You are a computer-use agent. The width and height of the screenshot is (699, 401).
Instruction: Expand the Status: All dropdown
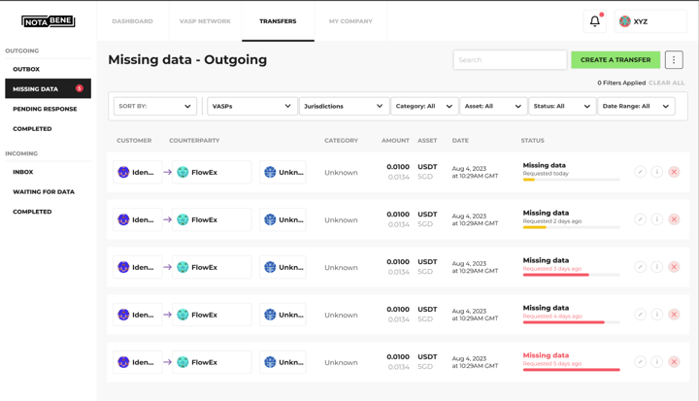pyautogui.click(x=562, y=106)
